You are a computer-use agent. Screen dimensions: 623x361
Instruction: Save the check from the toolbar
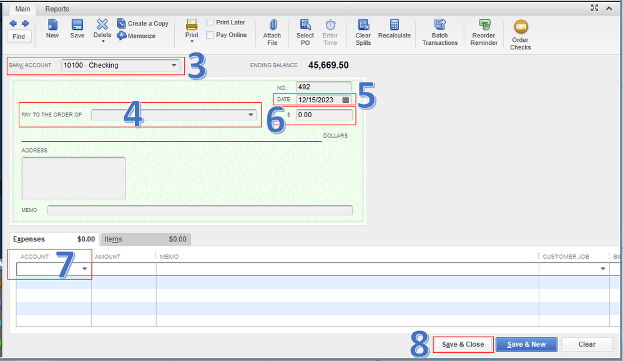click(x=77, y=29)
